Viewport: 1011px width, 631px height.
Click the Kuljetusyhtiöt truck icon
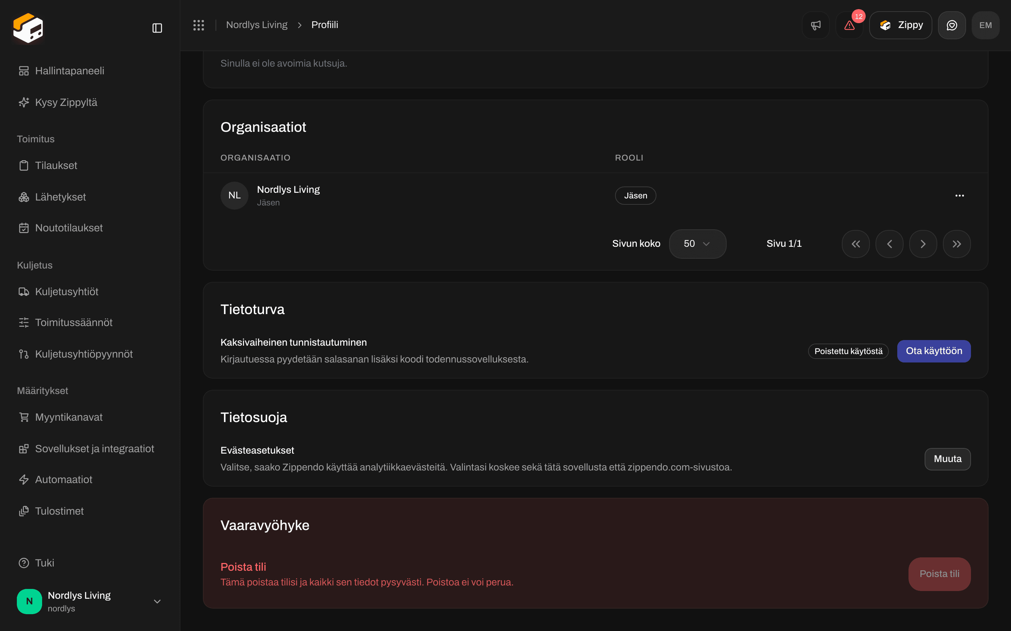pyautogui.click(x=24, y=292)
